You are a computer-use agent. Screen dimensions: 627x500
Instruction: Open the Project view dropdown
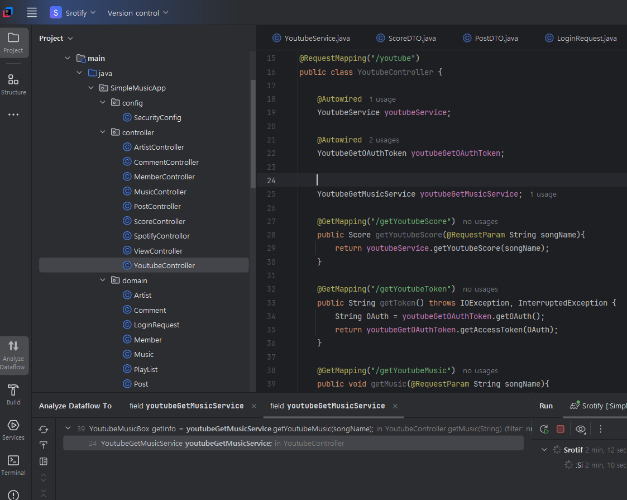[56, 38]
